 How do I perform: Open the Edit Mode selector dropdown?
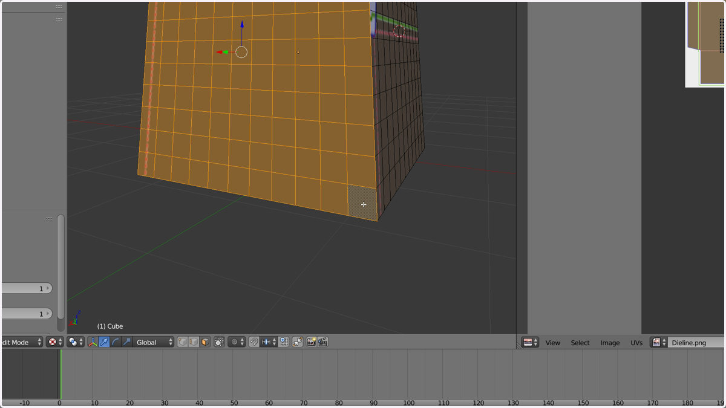coord(22,342)
